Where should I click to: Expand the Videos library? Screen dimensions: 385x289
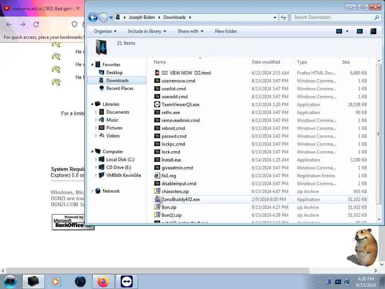[x=96, y=135]
